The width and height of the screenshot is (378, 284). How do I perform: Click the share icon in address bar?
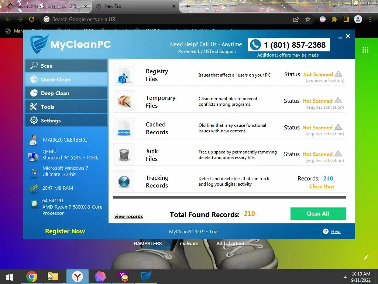coord(296,19)
